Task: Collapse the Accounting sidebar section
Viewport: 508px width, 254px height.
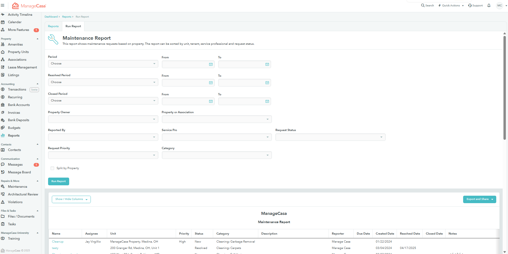Action: 37,84
